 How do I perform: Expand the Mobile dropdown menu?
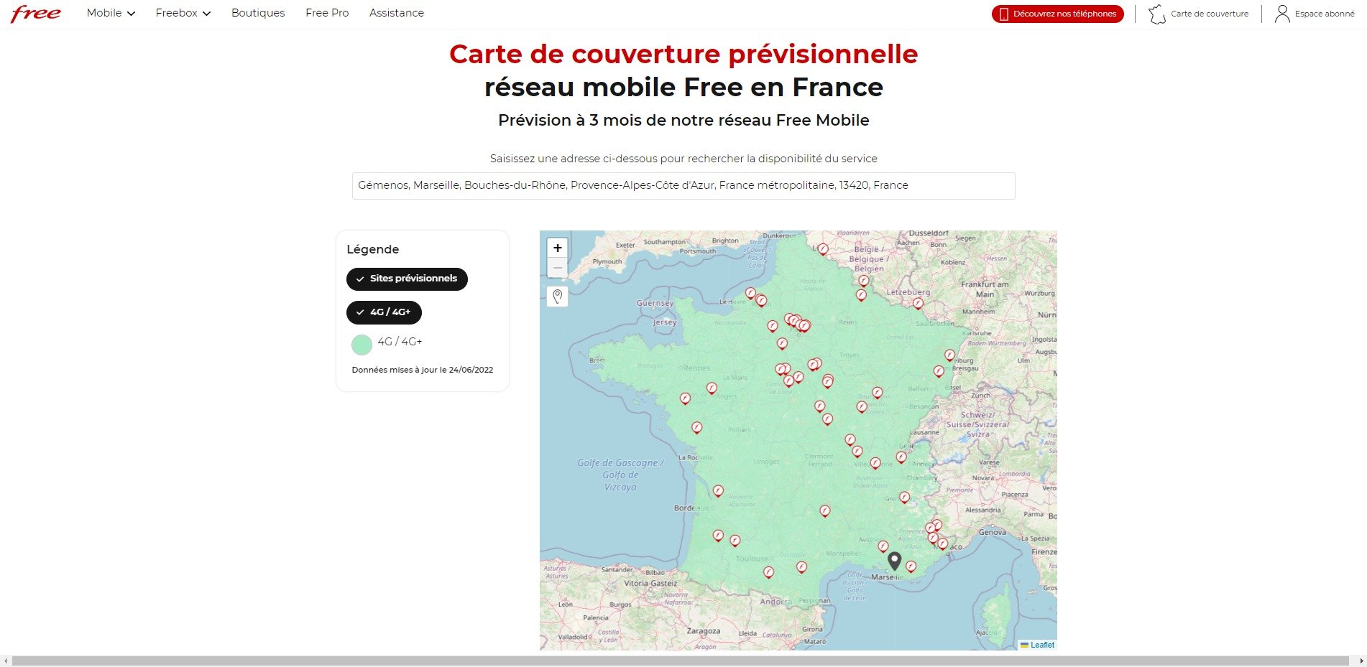111,13
